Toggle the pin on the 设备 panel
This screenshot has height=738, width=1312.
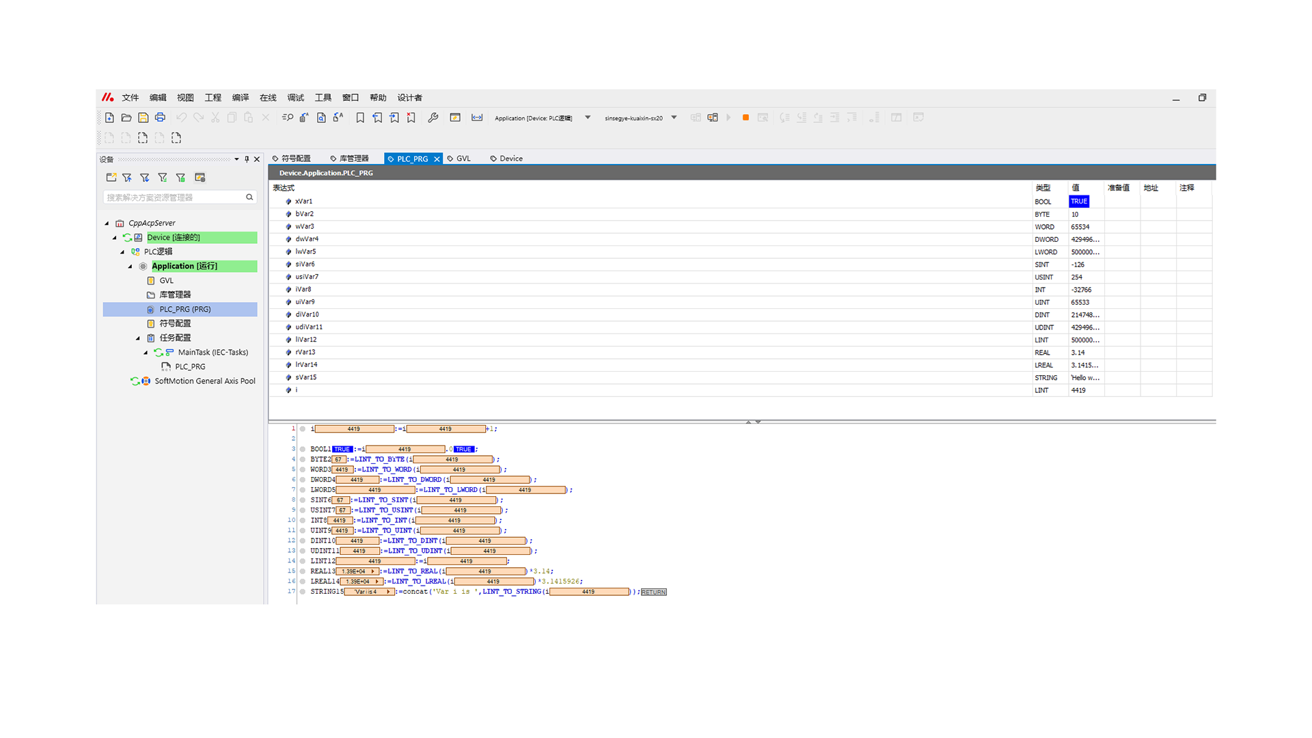[247, 159]
